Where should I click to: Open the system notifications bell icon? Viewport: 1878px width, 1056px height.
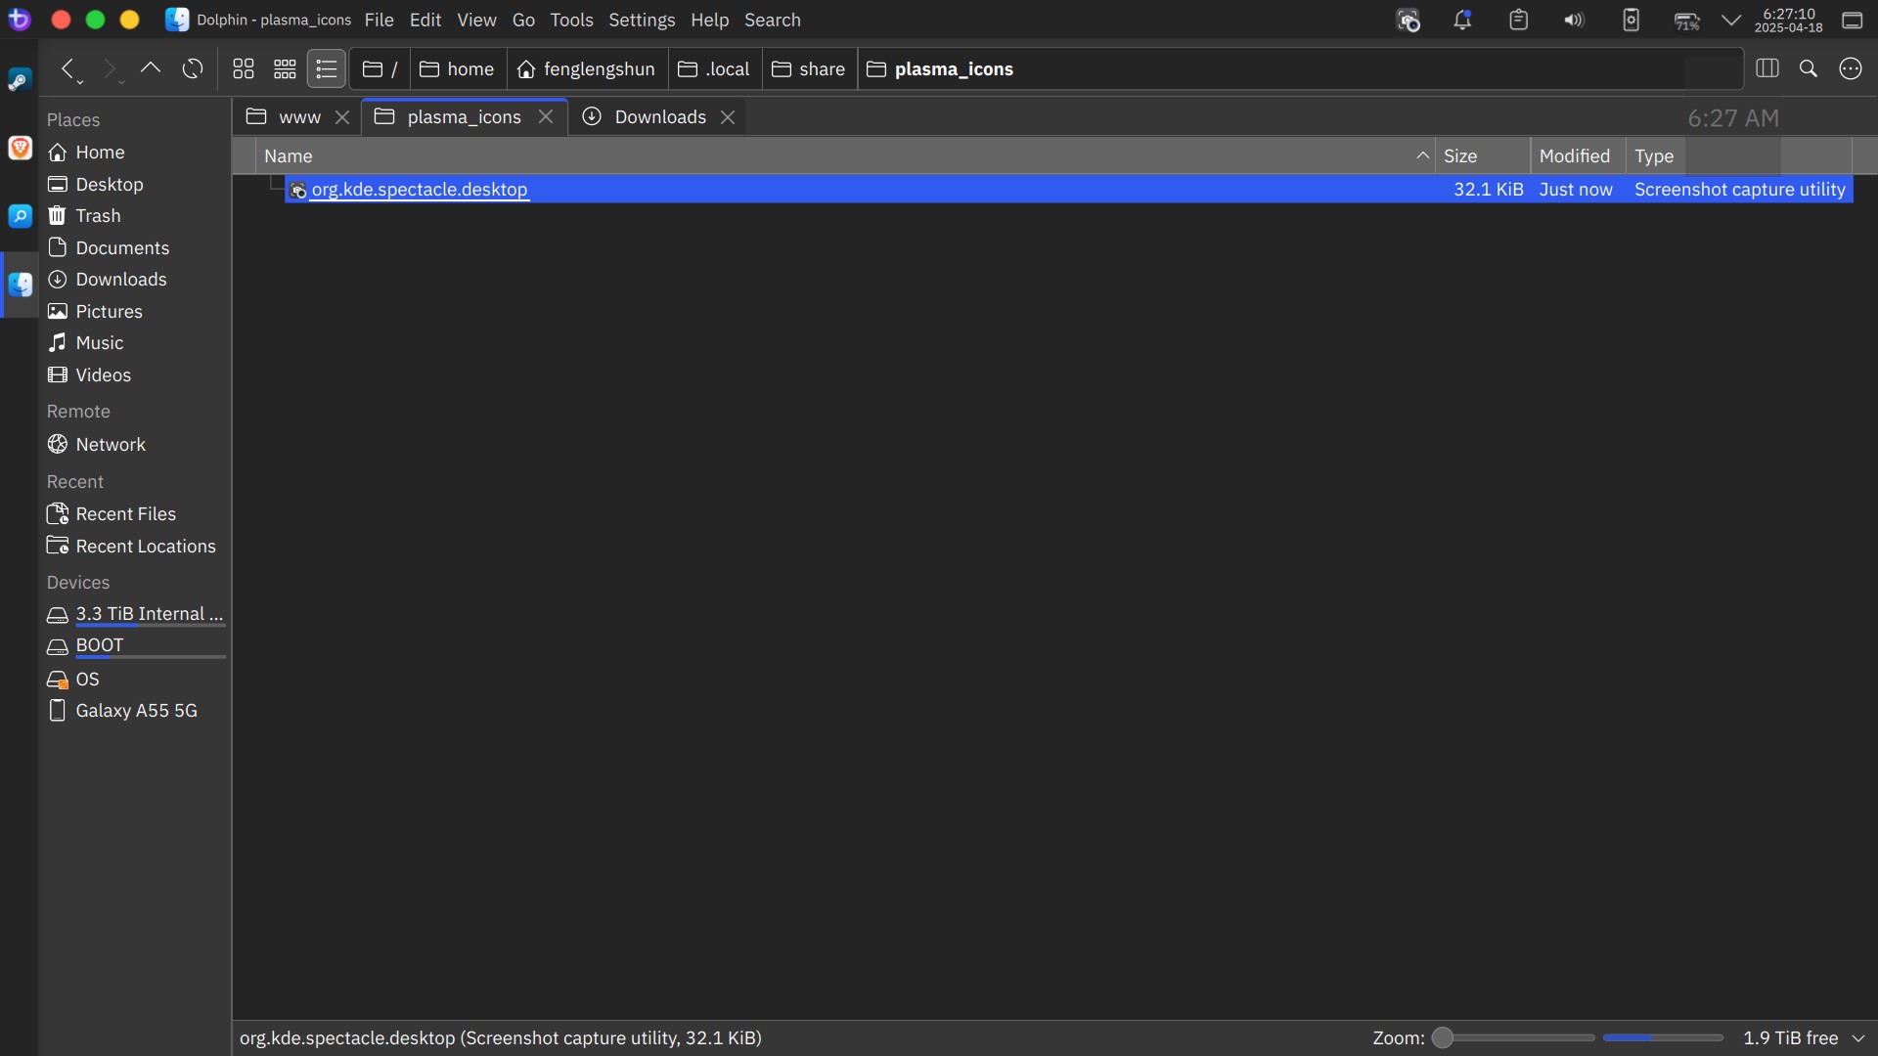[1462, 21]
